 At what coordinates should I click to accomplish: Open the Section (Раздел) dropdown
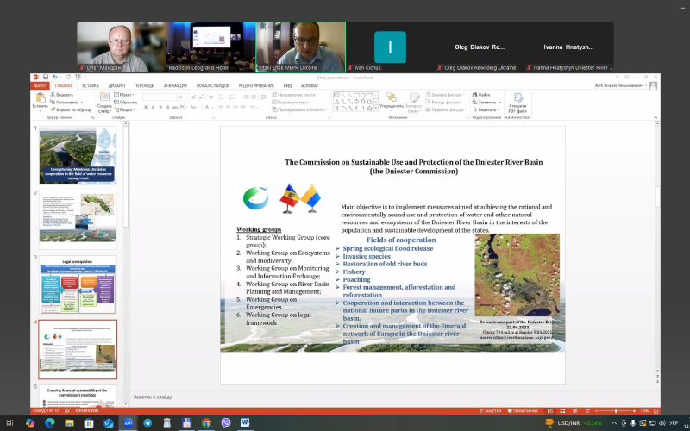point(124,110)
